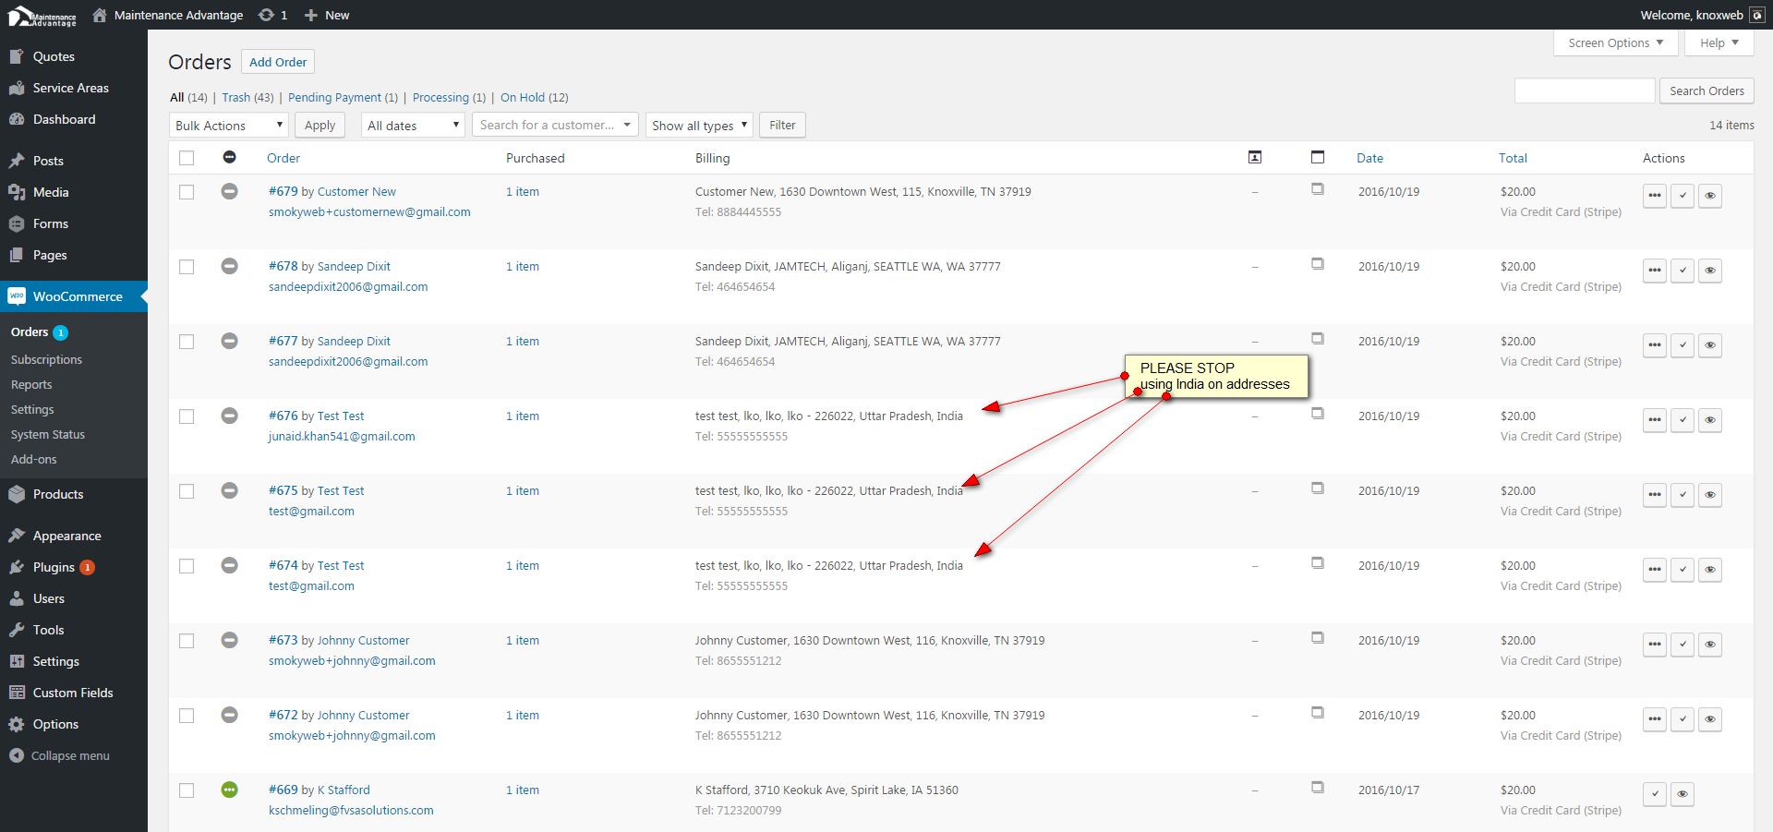Click the green processing status icon of order #669
The image size is (1773, 832).
(x=230, y=790)
